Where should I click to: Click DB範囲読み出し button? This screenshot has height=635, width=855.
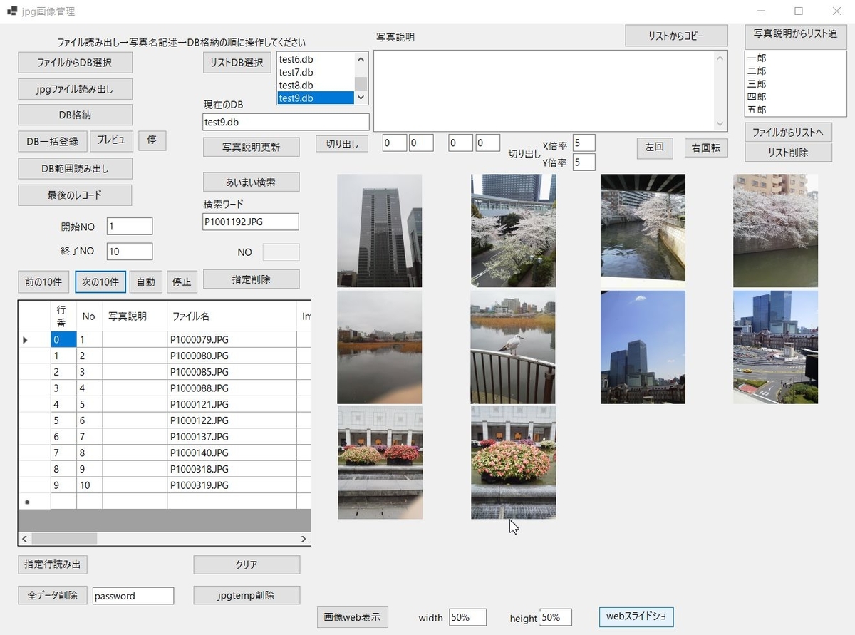[x=75, y=168]
